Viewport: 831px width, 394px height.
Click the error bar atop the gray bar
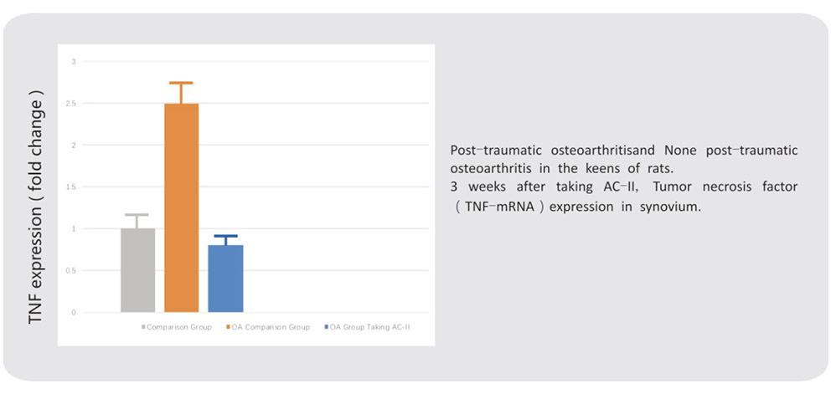[x=137, y=222]
